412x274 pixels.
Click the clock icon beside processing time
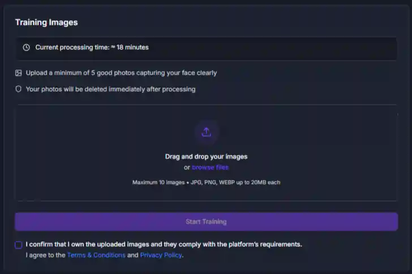click(26, 48)
